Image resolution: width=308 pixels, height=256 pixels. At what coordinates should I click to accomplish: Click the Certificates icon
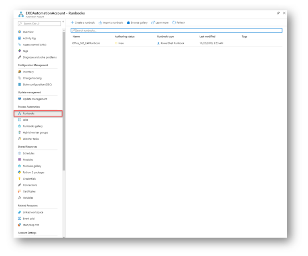19,191
